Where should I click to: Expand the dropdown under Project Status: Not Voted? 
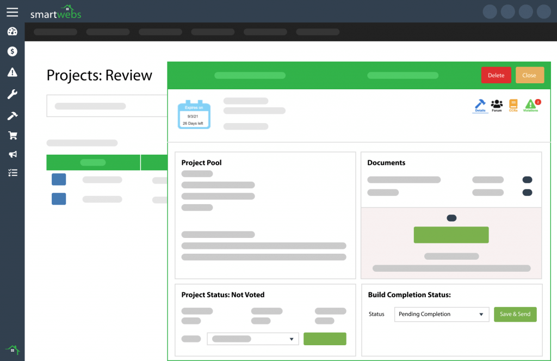click(253, 339)
